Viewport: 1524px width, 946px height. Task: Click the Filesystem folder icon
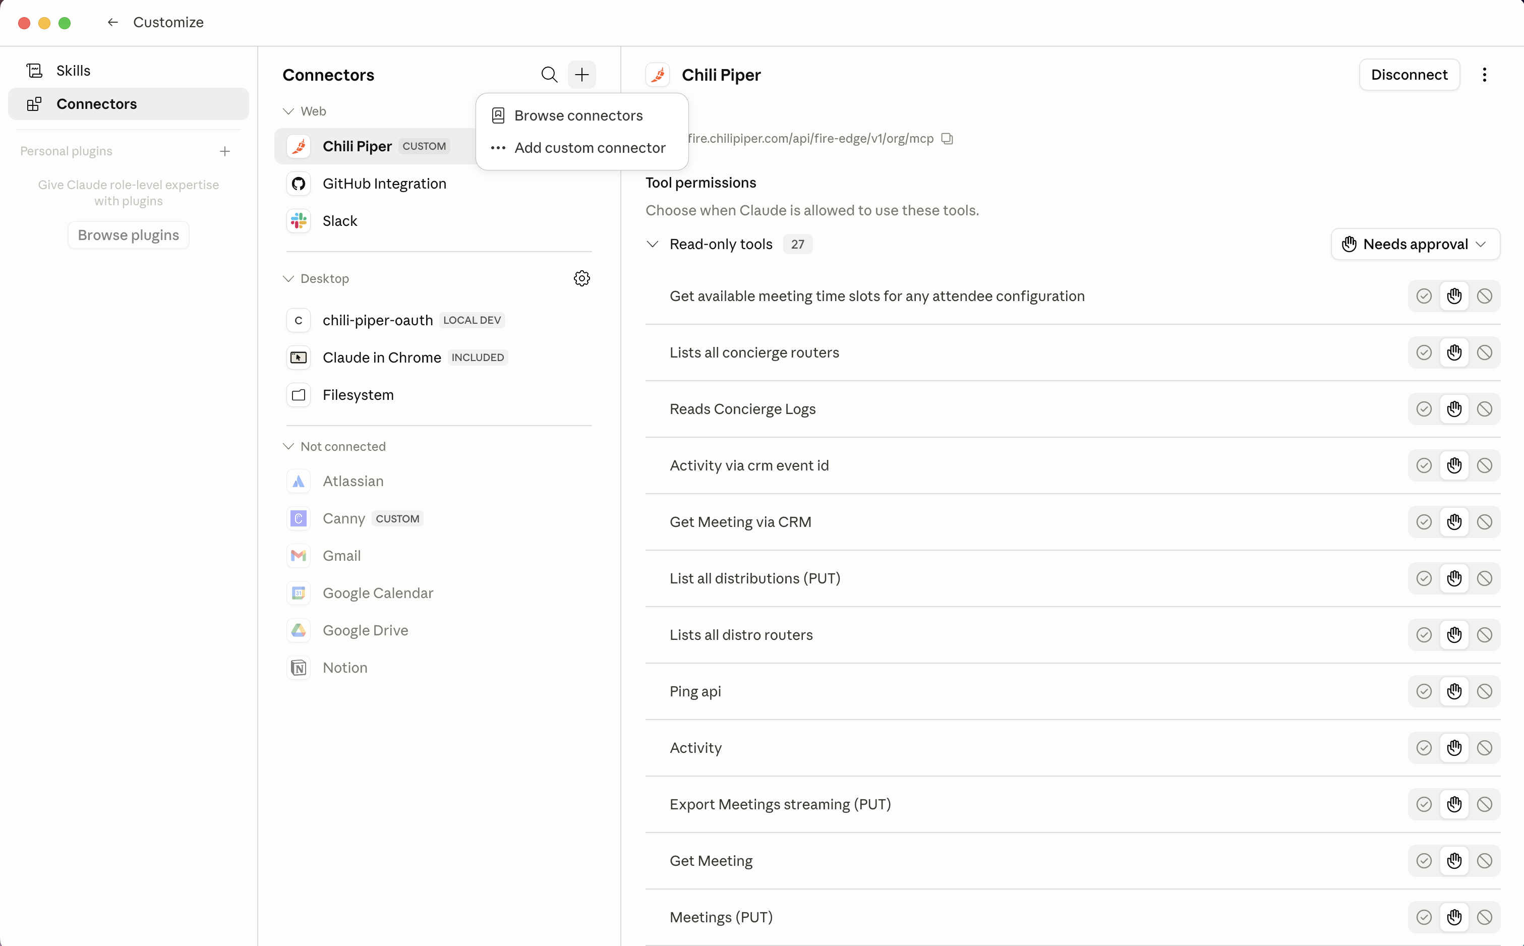299,395
